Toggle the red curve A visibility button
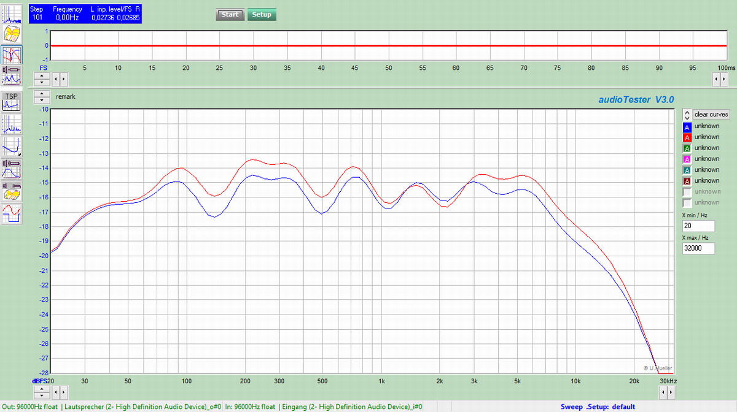 [x=687, y=137]
